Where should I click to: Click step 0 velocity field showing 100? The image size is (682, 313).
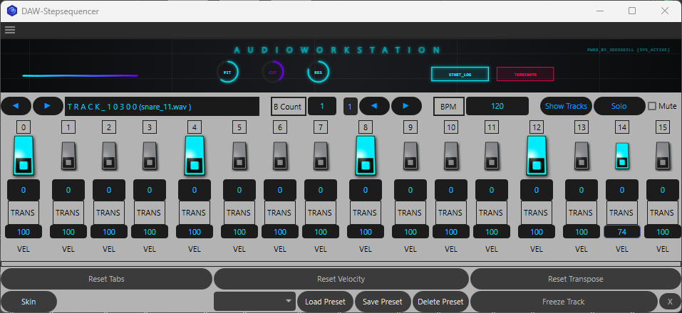tap(24, 232)
